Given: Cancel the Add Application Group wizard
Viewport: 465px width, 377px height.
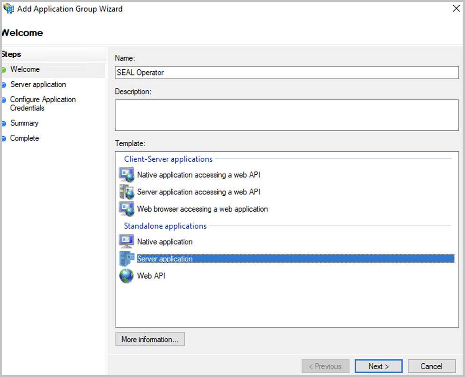Looking at the screenshot, I should tap(431, 366).
